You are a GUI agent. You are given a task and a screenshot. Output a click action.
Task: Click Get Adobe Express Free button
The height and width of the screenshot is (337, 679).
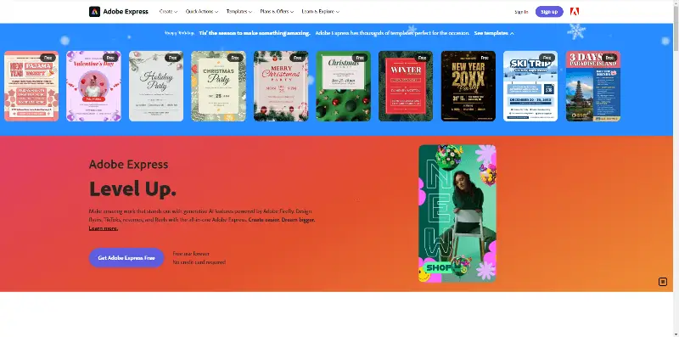(x=126, y=258)
